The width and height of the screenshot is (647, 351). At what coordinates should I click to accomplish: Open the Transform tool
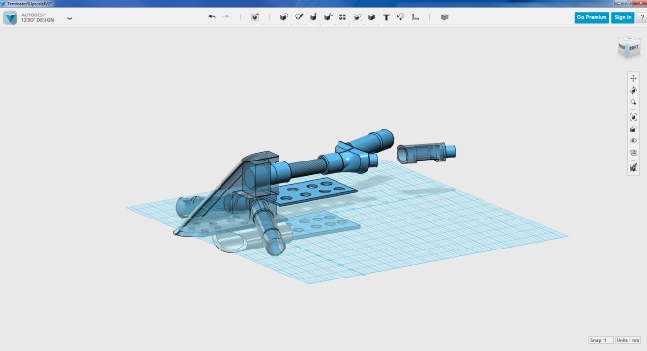[255, 16]
